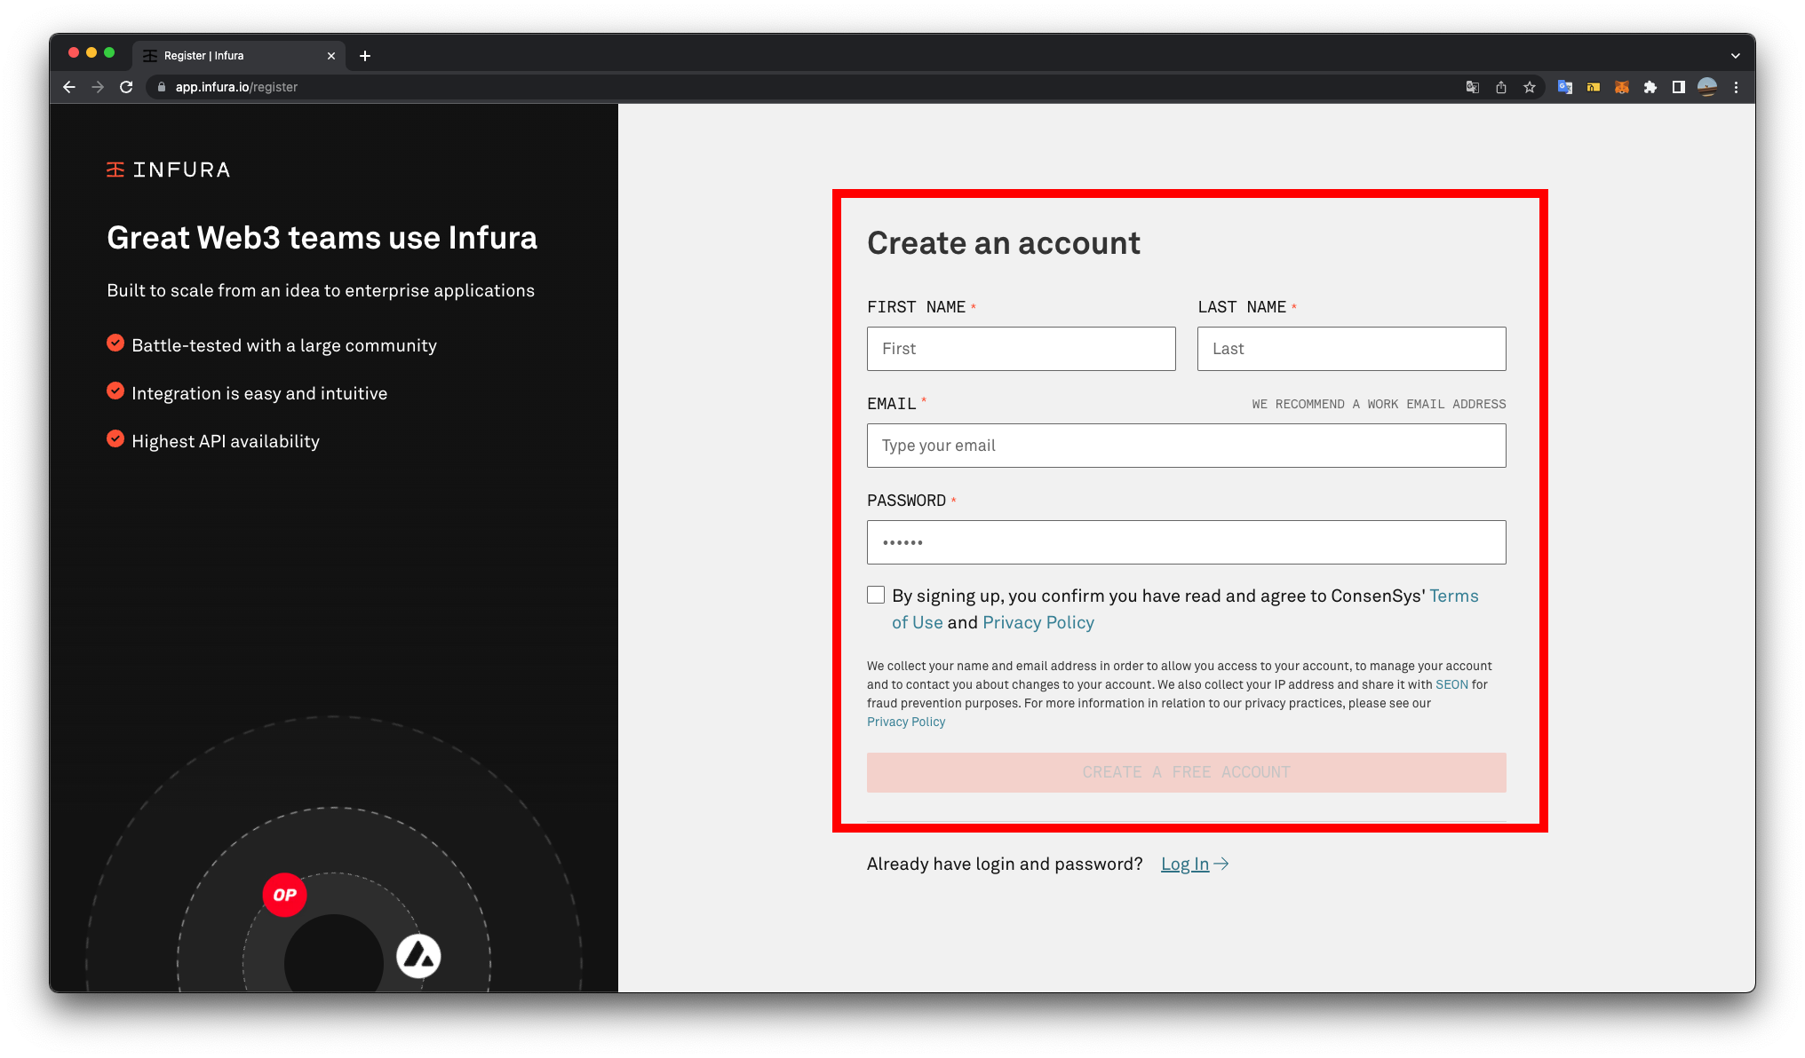Click the share page icon
The height and width of the screenshot is (1058, 1805).
pyautogui.click(x=1500, y=87)
